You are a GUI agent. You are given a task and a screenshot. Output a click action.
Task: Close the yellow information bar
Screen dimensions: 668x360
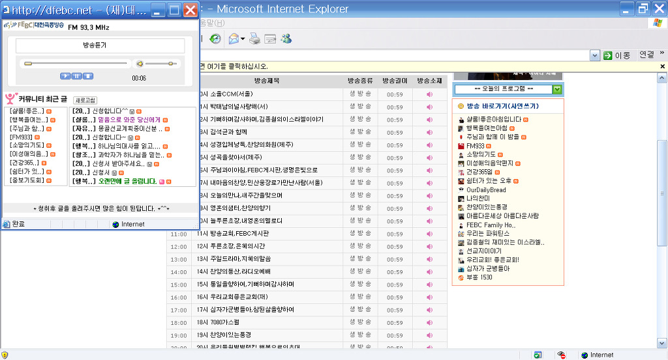(x=663, y=66)
